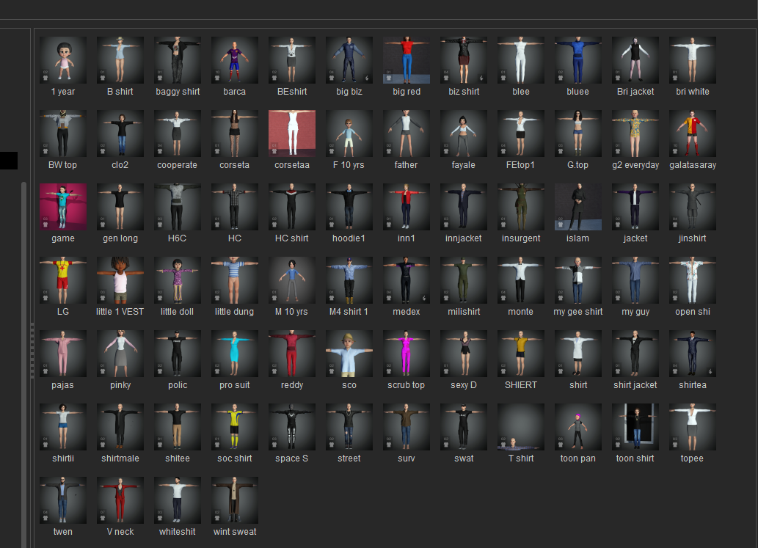Screen dimensions: 758x548
Task: Select the 'pro suit' cyan dress
Action: click(x=235, y=354)
